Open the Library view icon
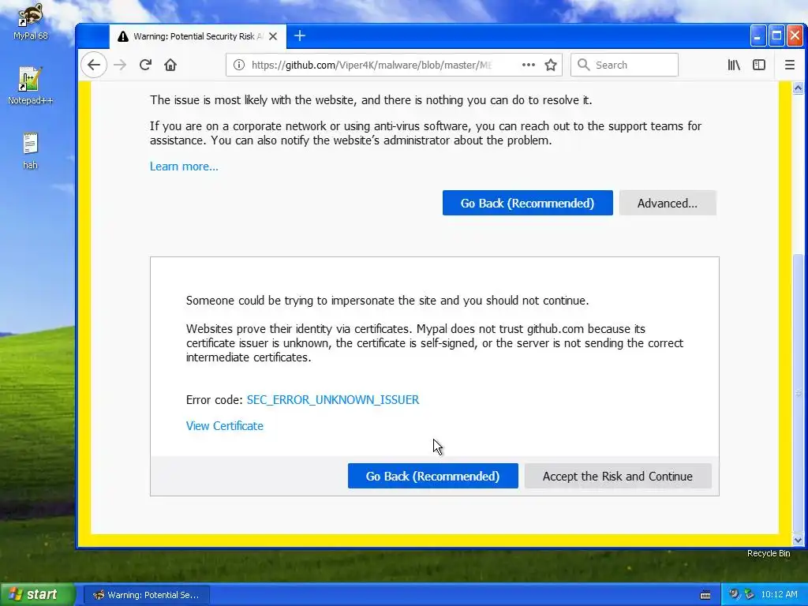808x606 pixels. pyautogui.click(x=734, y=65)
